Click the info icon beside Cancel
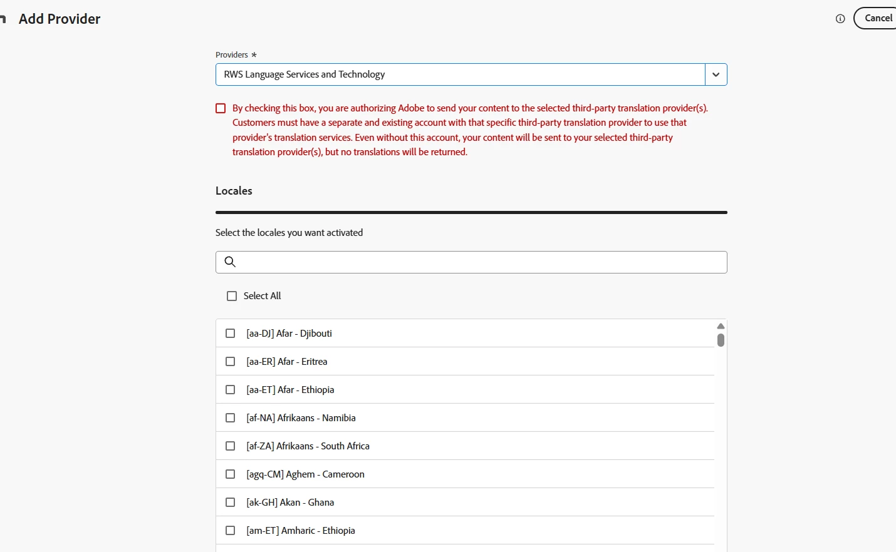This screenshot has height=552, width=896. tap(840, 19)
